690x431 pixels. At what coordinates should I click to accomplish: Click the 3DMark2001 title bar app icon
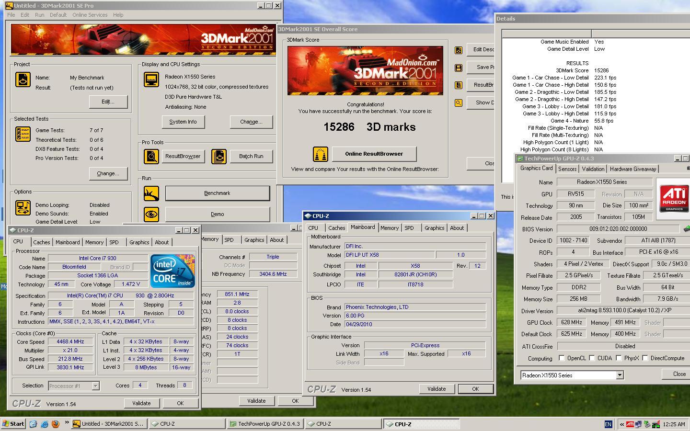click(9, 6)
